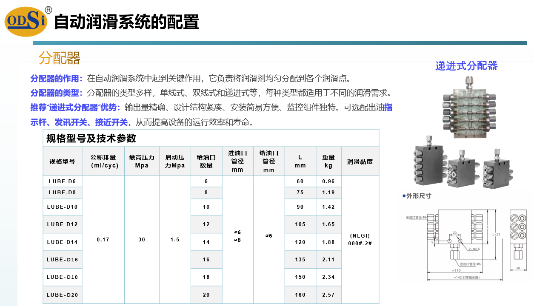Click the blue 分配器的作用 bold text

[54, 79]
